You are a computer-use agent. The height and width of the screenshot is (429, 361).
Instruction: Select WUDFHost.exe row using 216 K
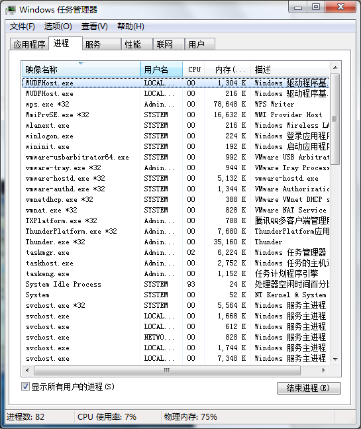point(176,93)
